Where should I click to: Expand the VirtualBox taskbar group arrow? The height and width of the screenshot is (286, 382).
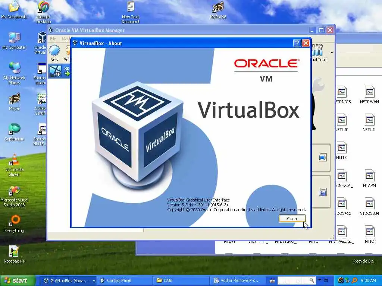click(x=94, y=281)
